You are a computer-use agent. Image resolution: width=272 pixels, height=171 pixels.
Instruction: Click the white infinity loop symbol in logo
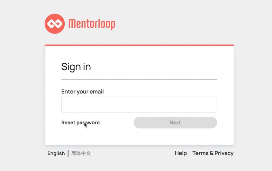tap(55, 24)
